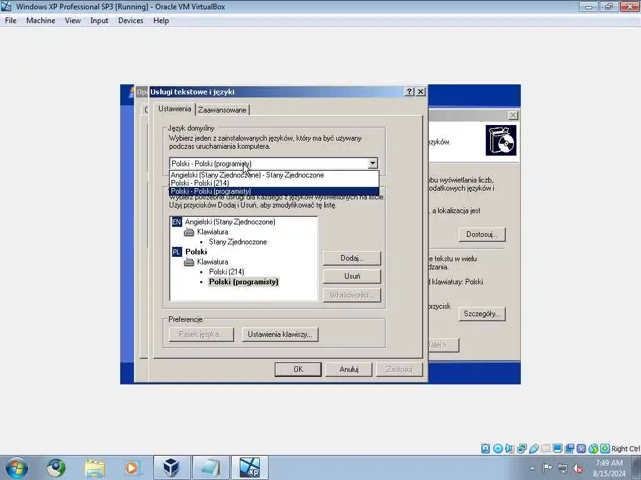Viewport: 641px width, 480px height.
Task: Open the shared folders indicator in VirtualBox status bar
Action: click(545, 449)
